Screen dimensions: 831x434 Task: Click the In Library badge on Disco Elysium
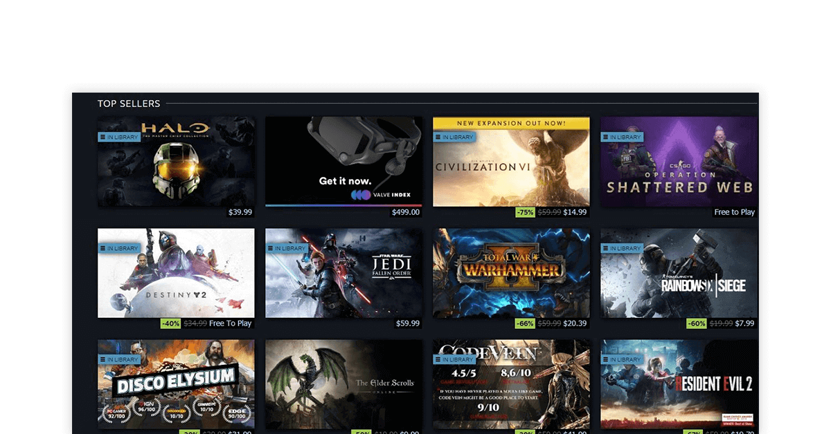point(119,359)
